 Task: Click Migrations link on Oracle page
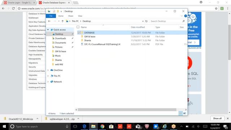(x=33, y=63)
